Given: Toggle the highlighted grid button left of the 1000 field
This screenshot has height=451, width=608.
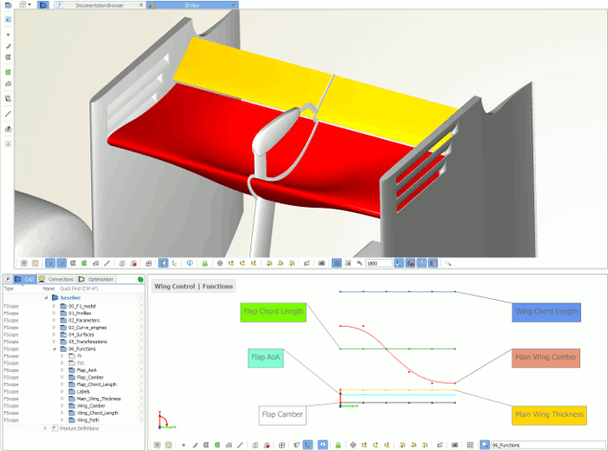Looking at the screenshot, I should 337,263.
